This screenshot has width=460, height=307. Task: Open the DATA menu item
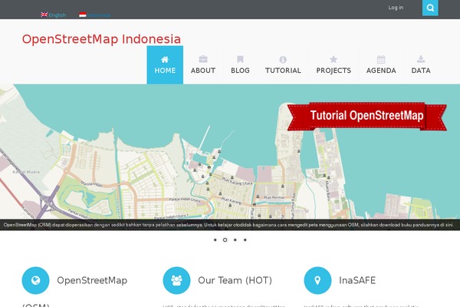click(x=421, y=65)
